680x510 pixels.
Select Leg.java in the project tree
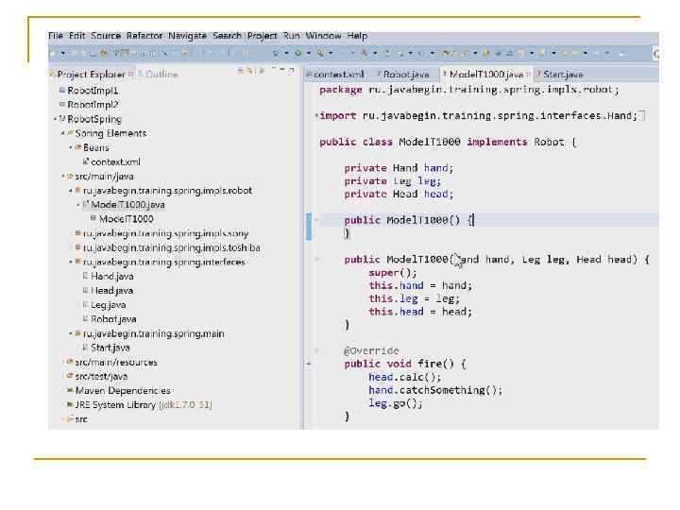pos(105,305)
